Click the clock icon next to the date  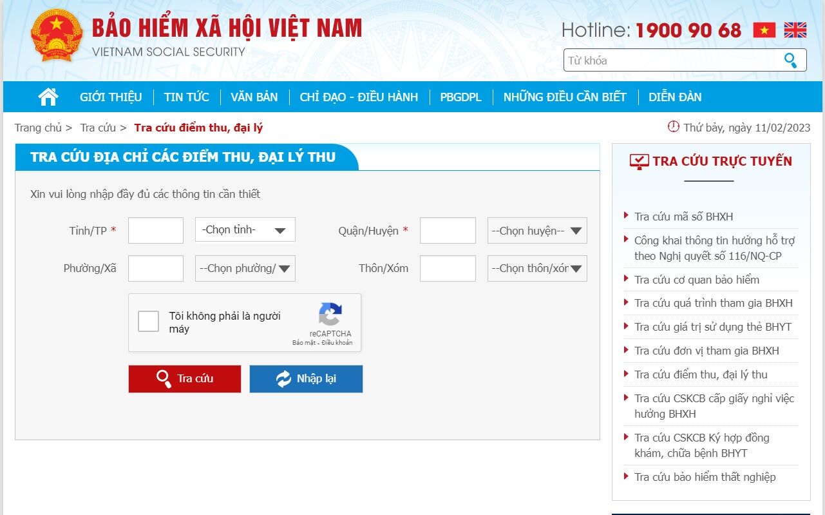tap(674, 127)
